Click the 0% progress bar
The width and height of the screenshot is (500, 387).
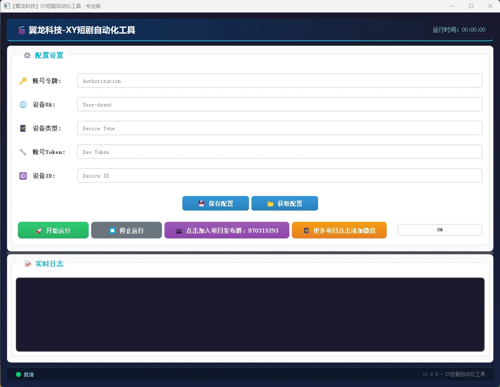click(x=440, y=230)
